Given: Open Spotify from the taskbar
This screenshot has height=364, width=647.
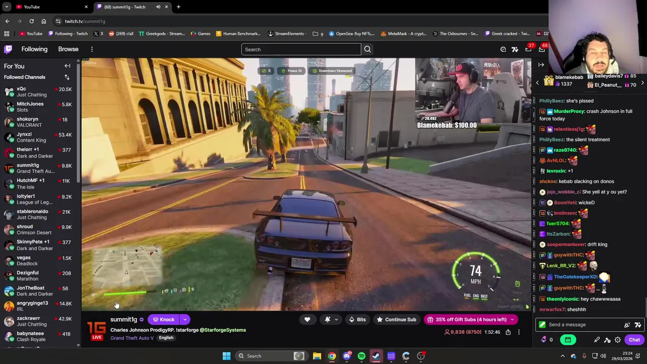Looking at the screenshot, I should (361, 356).
